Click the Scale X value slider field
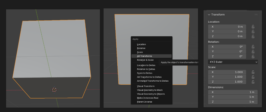This screenshot has height=112, width=266. pyautogui.click(x=227, y=72)
